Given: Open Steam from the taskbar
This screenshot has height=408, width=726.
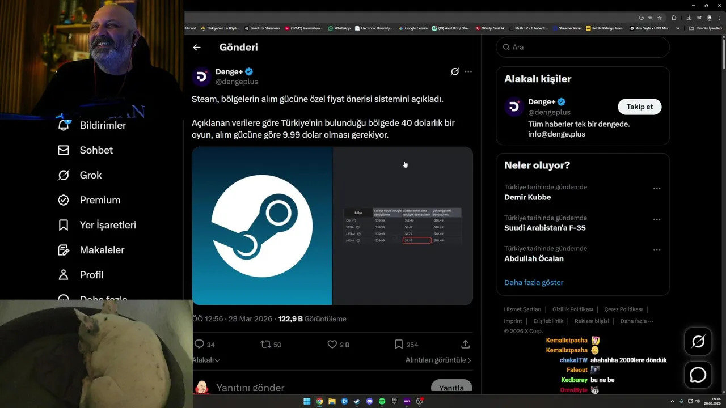Looking at the screenshot, I should point(357,401).
